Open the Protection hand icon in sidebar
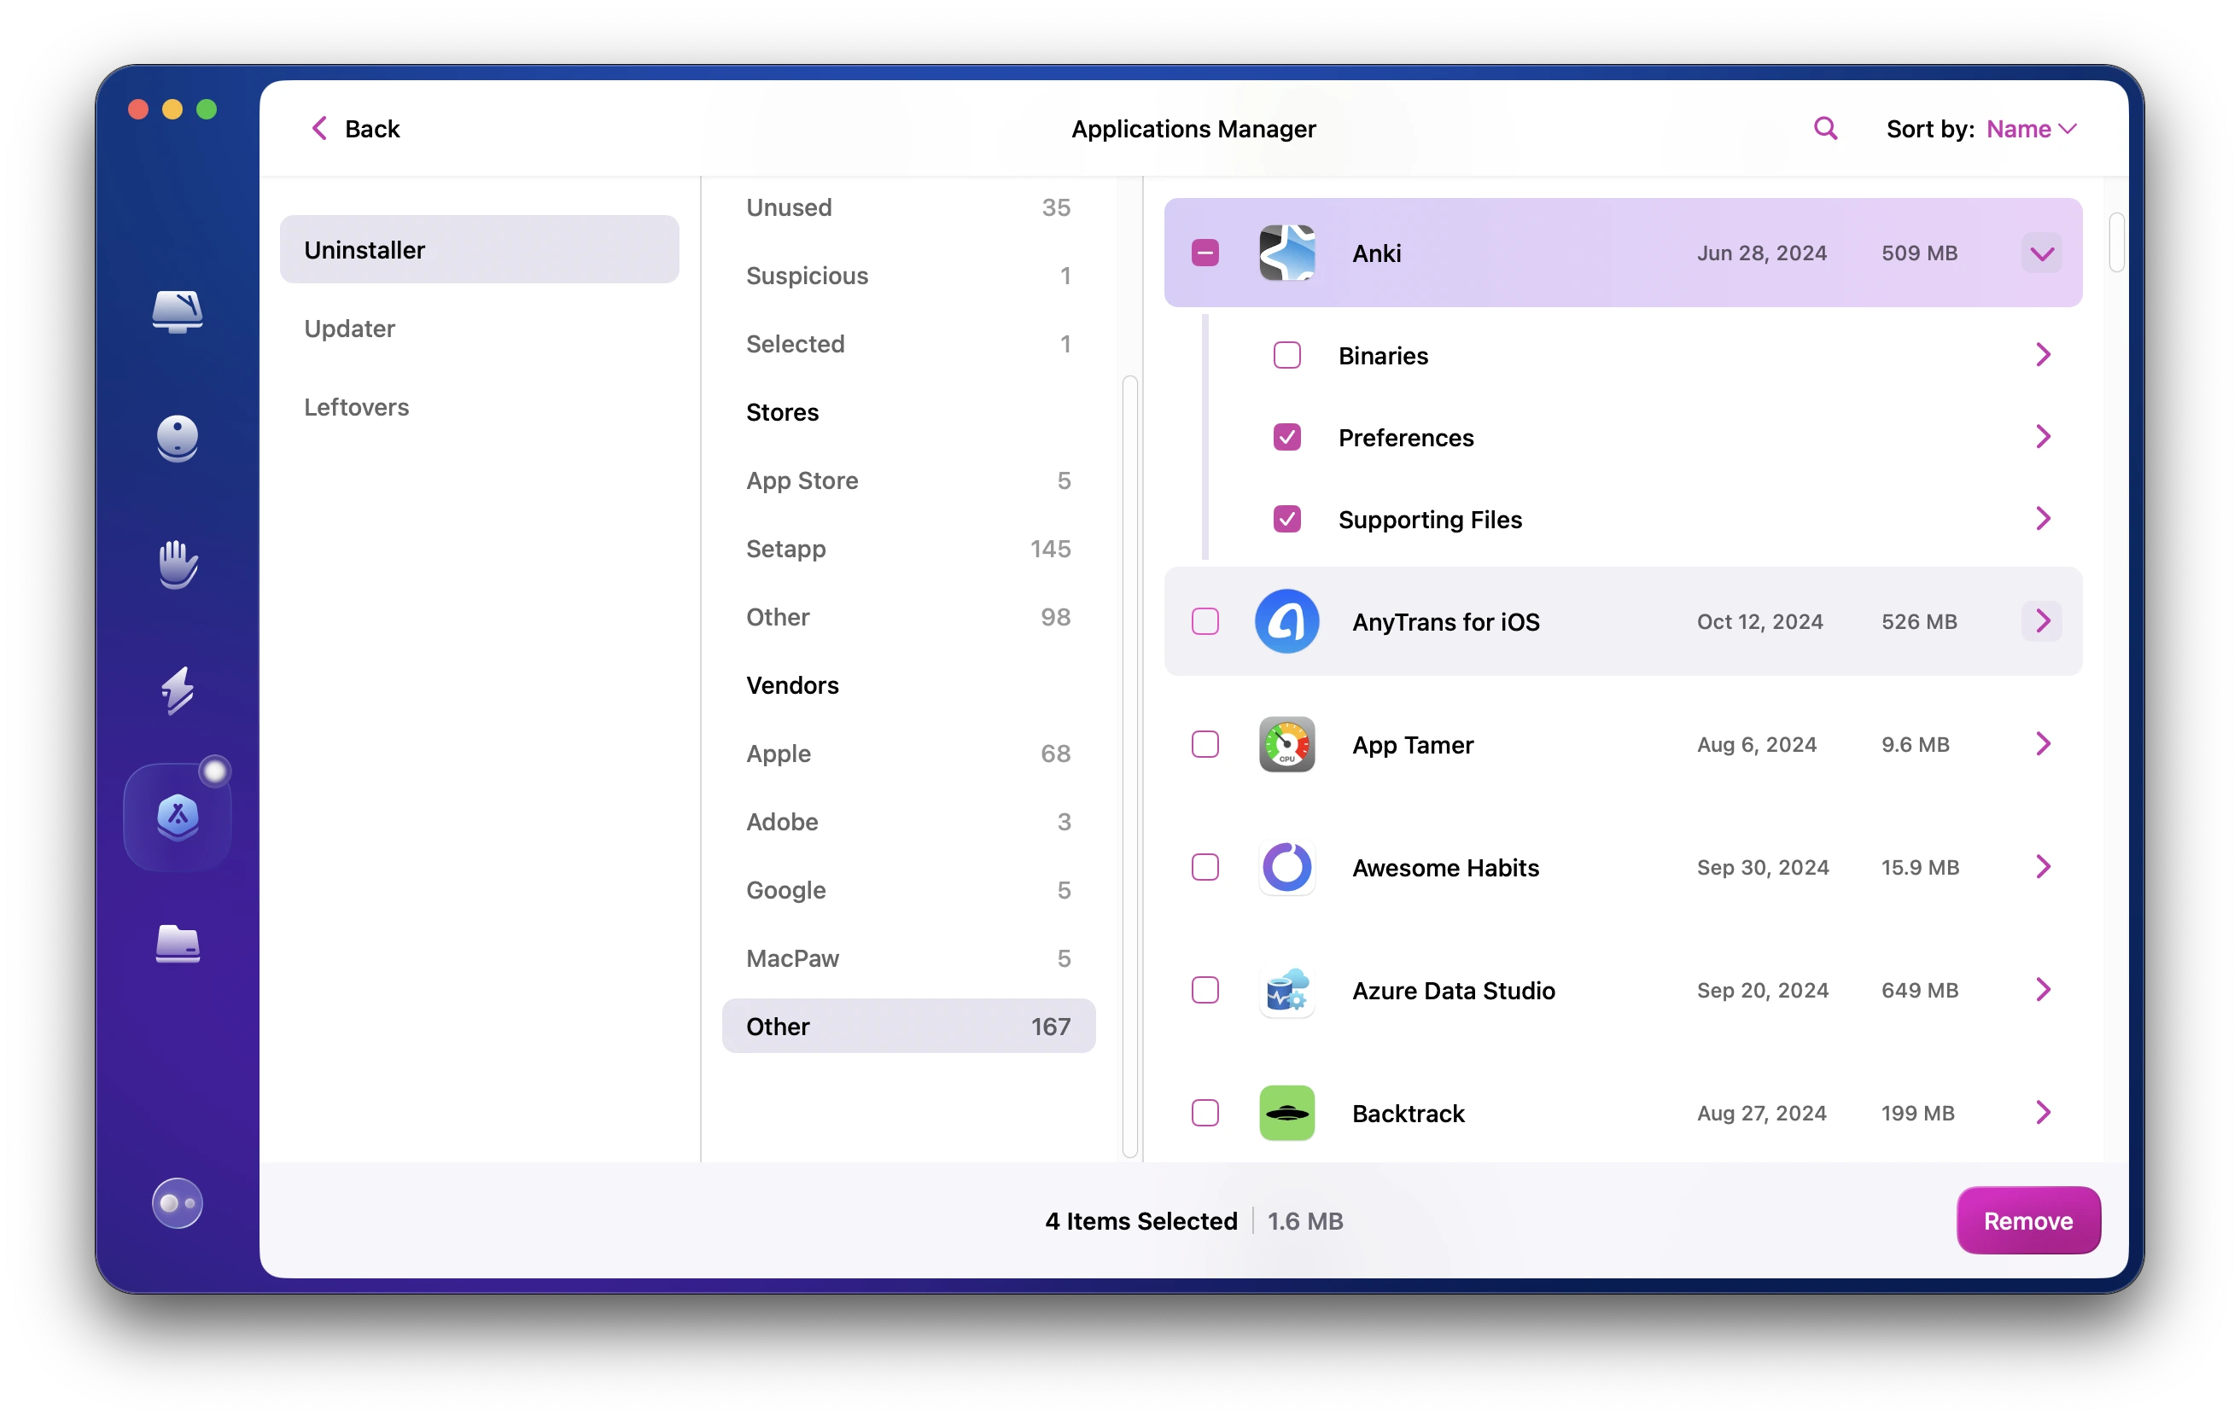 (x=177, y=563)
